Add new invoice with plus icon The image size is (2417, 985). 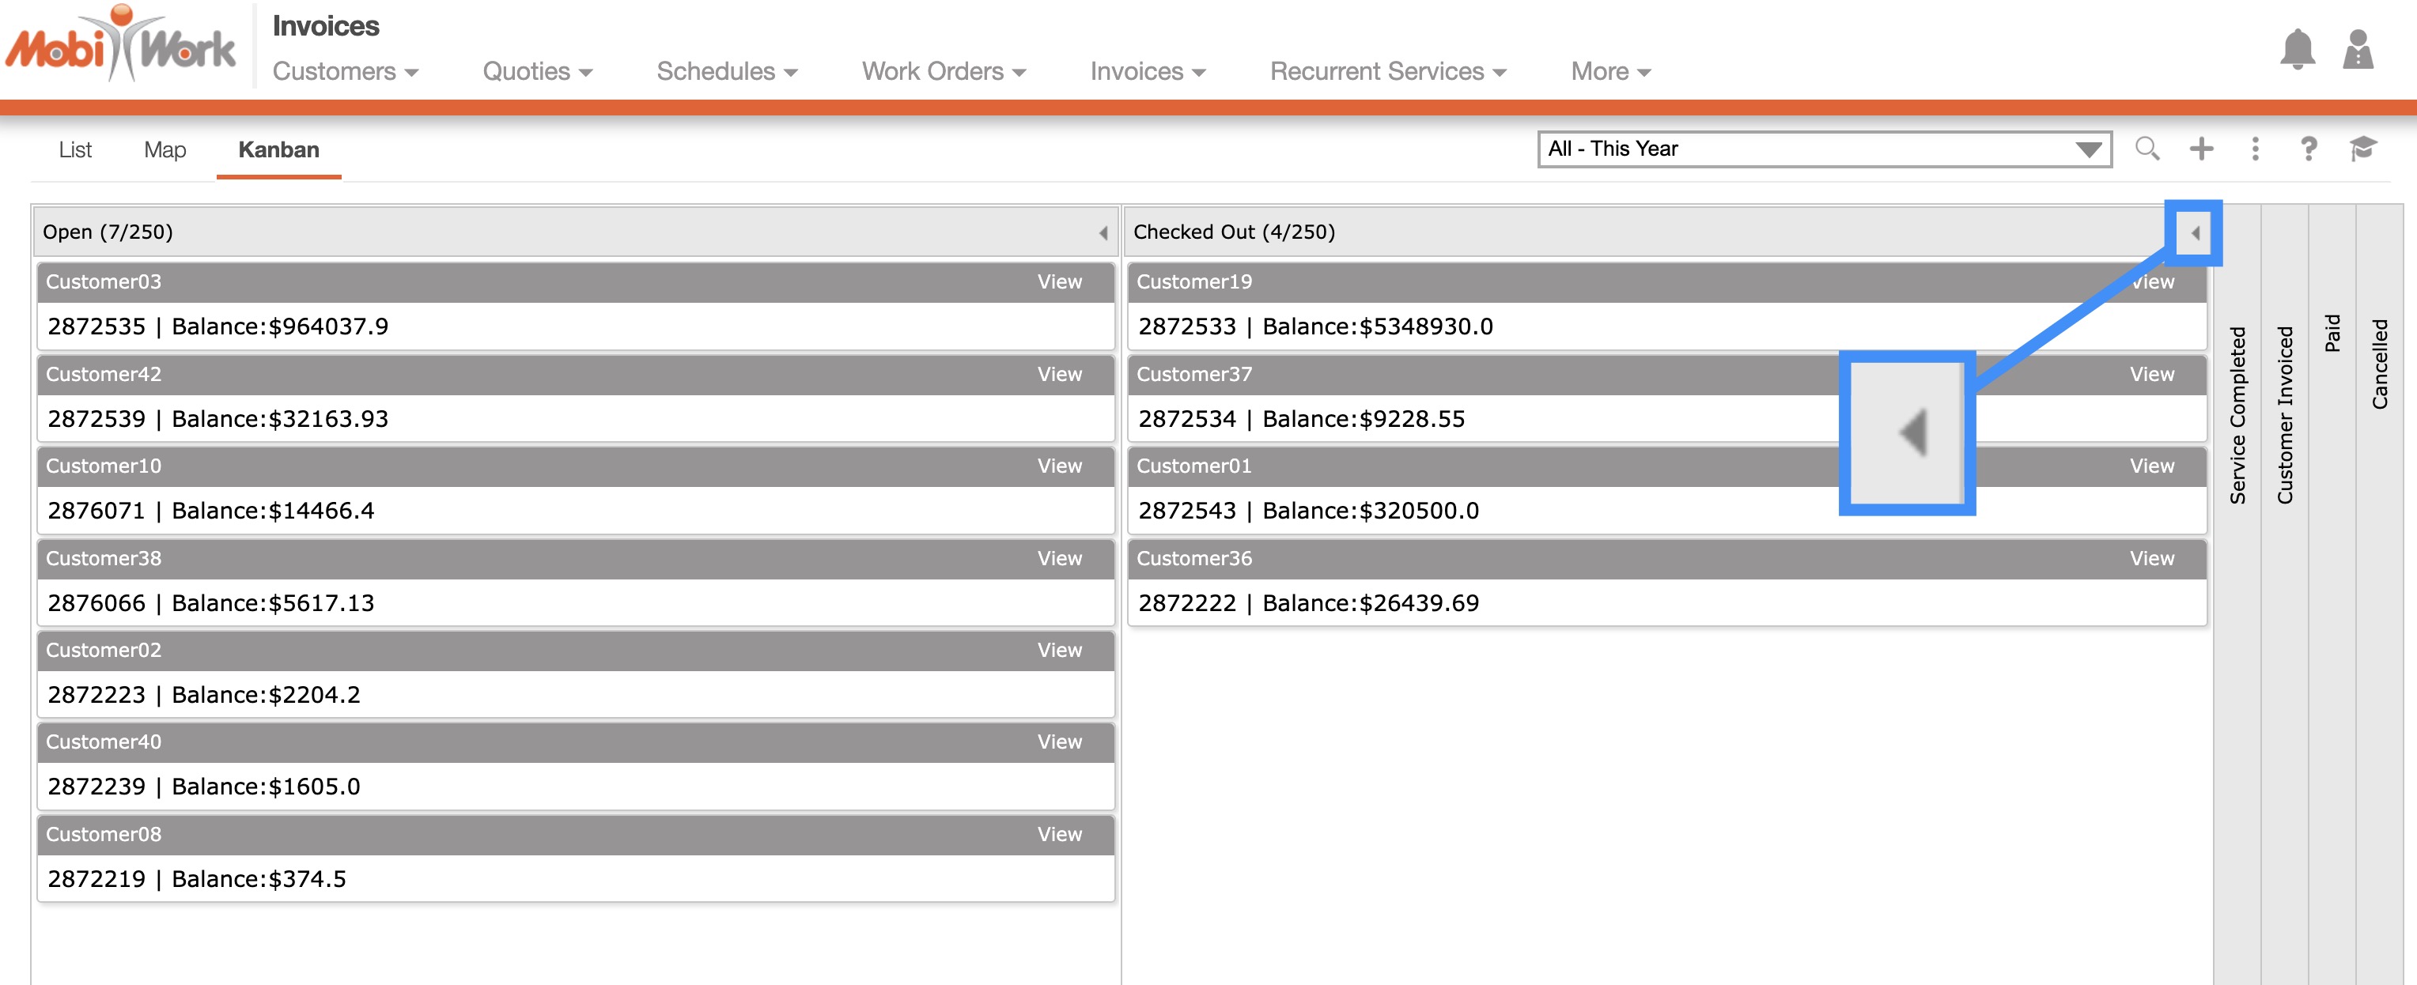pyautogui.click(x=2201, y=148)
